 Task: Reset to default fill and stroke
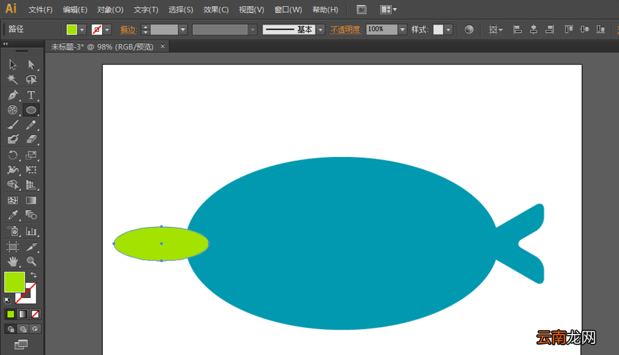point(7,301)
